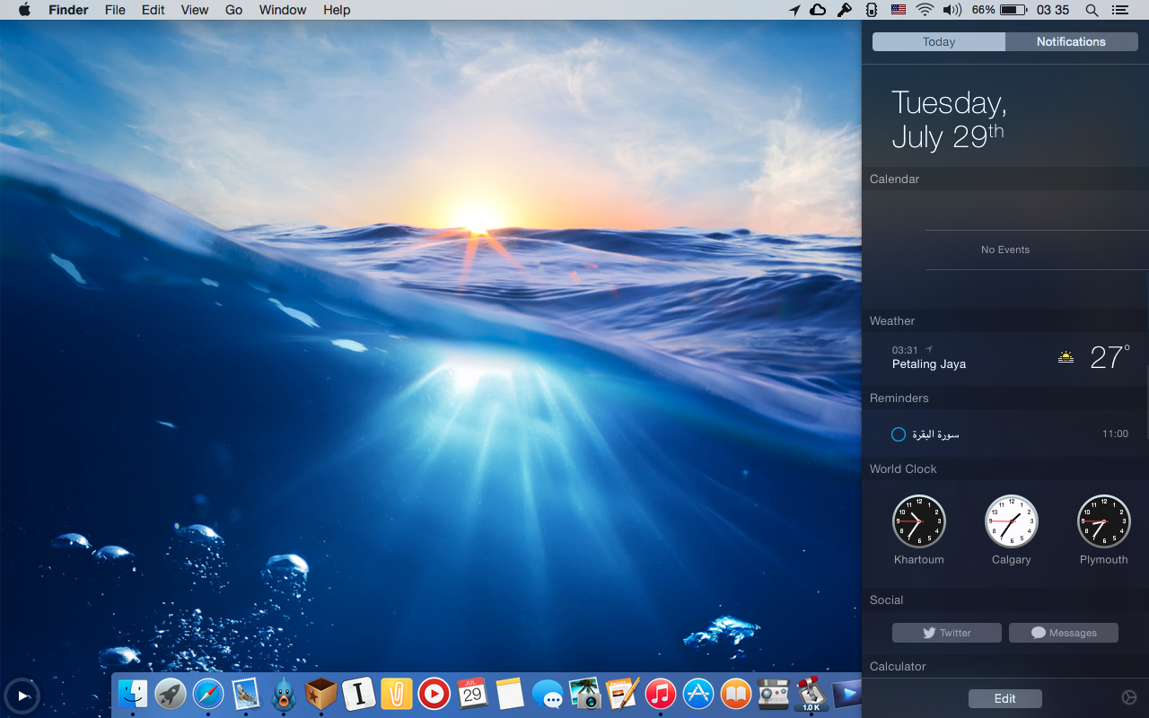Open the Notification Center settings gear
1149x718 pixels.
(1129, 698)
